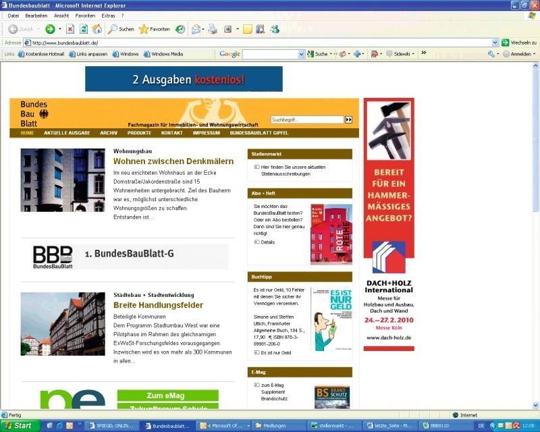
Task: Expand the Sidewiki dropdown arrow
Action: [413, 54]
